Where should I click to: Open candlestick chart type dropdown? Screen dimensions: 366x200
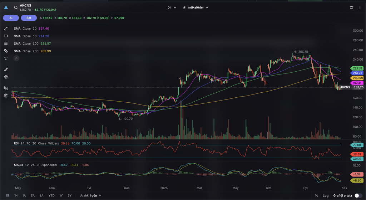(172, 7)
